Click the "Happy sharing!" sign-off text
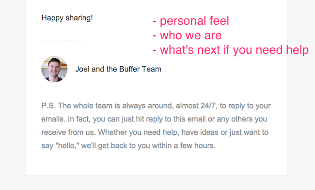The height and width of the screenshot is (190, 315). point(67,18)
